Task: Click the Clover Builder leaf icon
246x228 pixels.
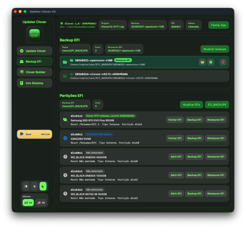Action: tap(22, 72)
